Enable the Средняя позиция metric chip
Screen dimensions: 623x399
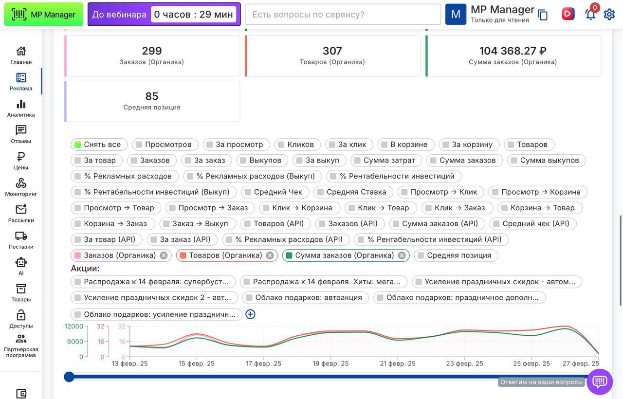click(x=456, y=255)
